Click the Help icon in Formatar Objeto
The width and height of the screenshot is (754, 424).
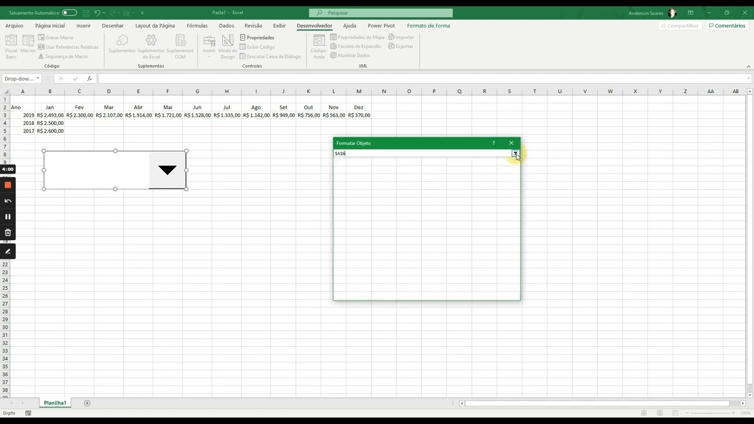click(x=494, y=143)
